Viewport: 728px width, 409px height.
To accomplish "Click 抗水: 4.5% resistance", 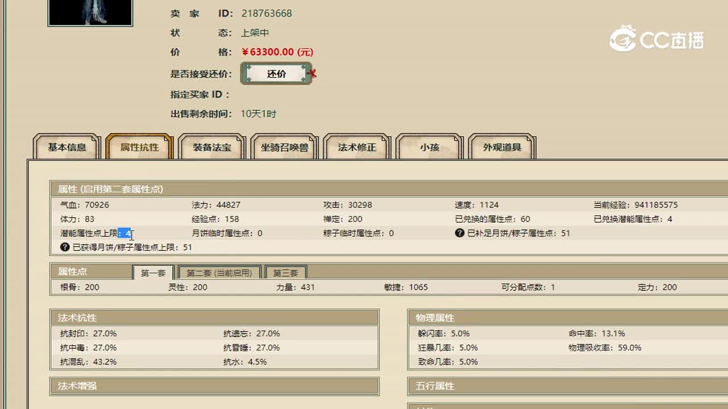I will coord(245,362).
